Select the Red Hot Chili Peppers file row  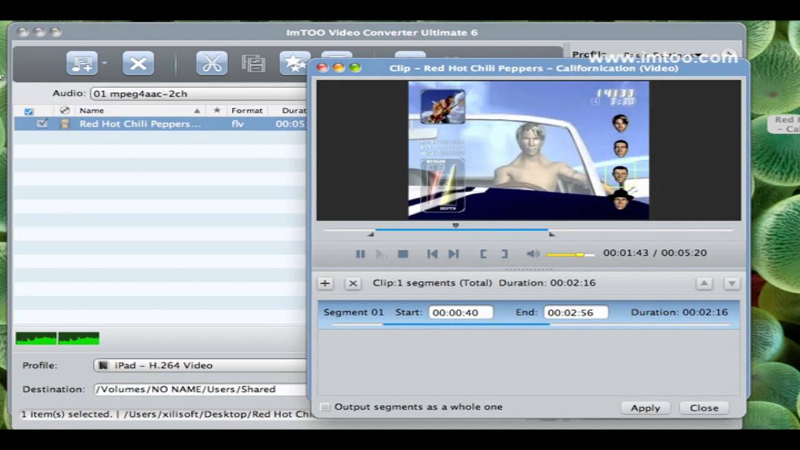click(160, 124)
